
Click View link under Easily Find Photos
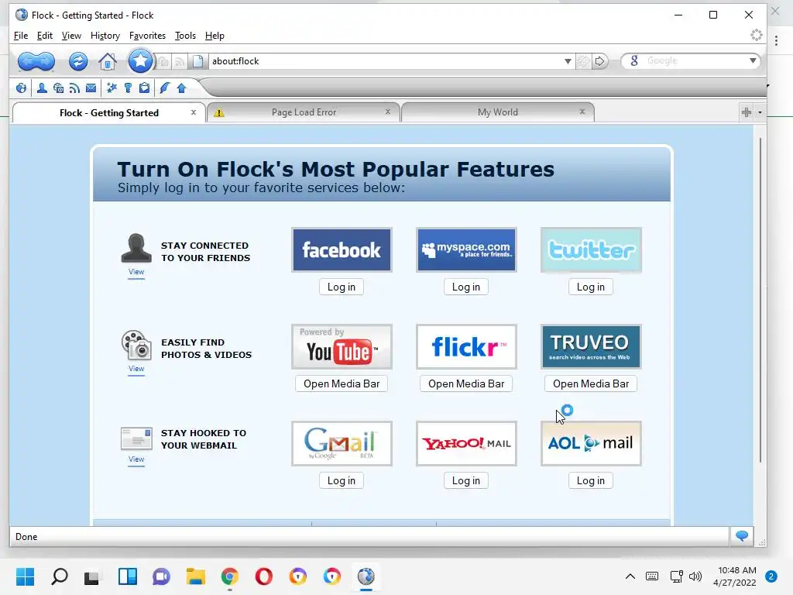pos(136,368)
